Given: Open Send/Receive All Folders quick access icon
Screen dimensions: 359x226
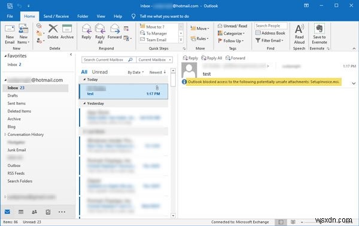Looking at the screenshot, I should tap(10, 6).
